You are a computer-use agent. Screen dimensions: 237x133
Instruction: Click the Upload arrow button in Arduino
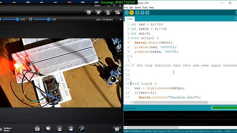[131, 13]
